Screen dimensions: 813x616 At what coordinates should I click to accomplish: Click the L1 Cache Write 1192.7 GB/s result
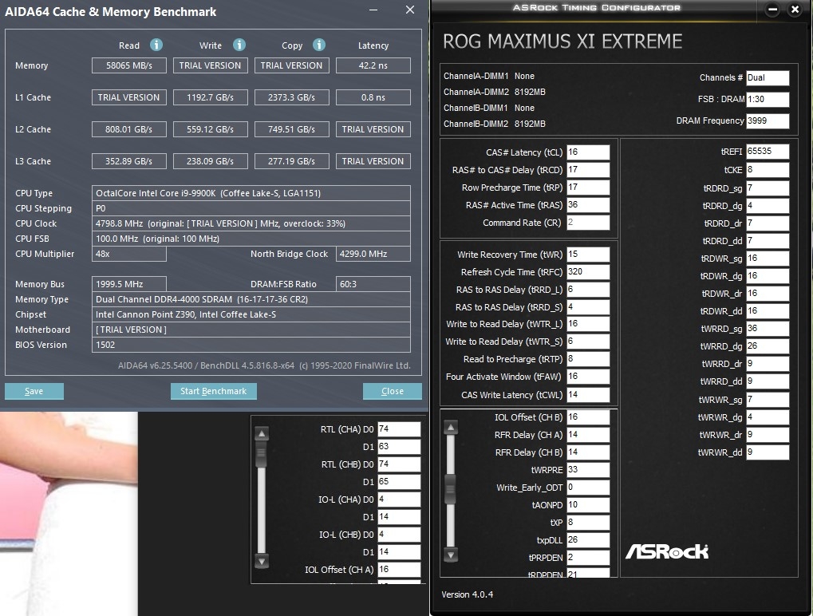tap(210, 97)
